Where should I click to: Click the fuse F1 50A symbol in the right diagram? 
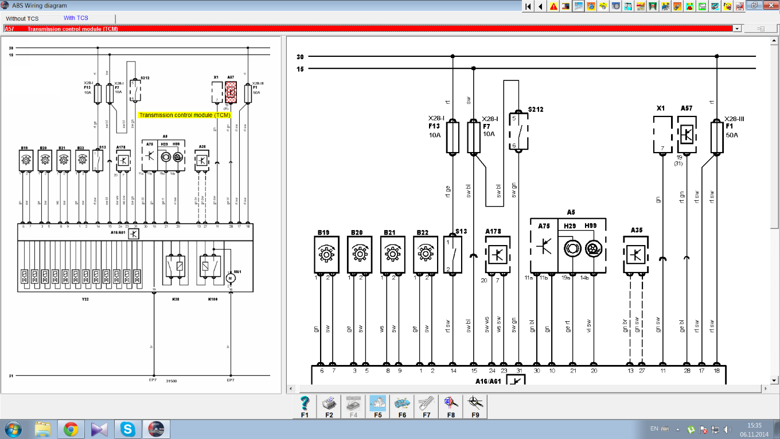[x=715, y=137]
